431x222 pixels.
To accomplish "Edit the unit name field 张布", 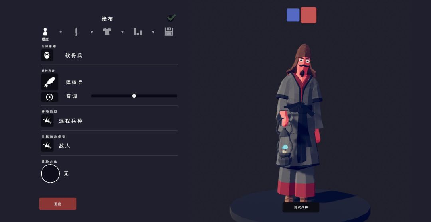I will click(107, 19).
